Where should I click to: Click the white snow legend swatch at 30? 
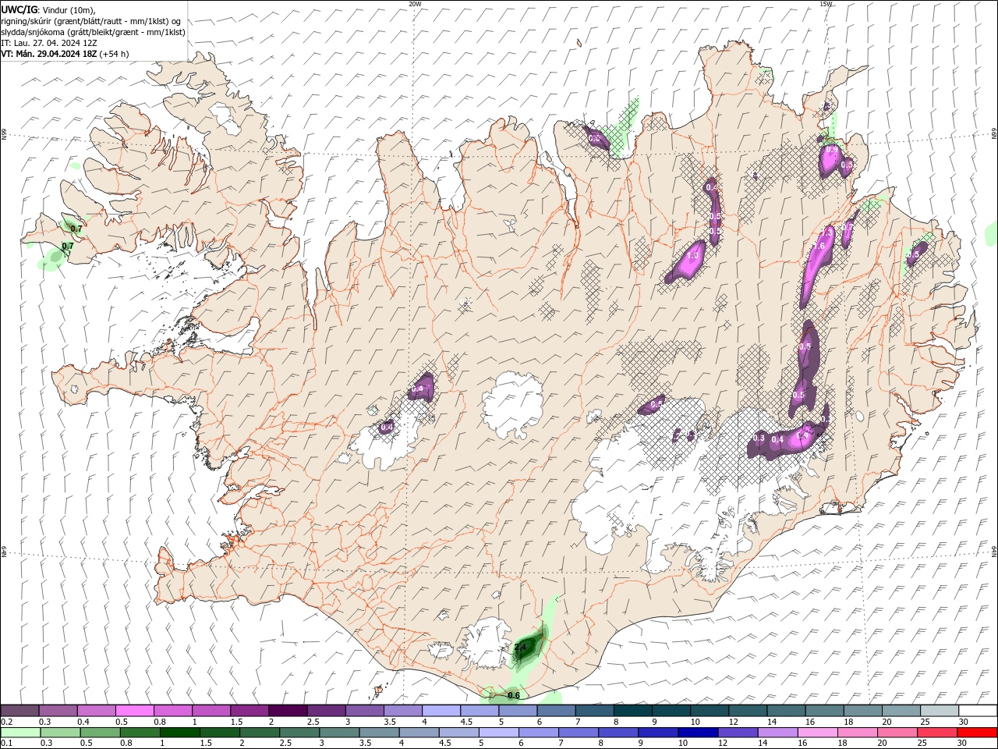tap(979, 711)
